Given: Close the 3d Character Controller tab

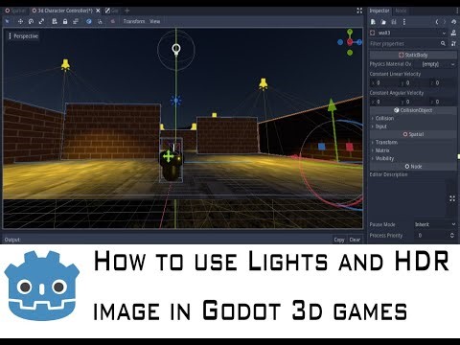Looking at the screenshot, I should point(98,11).
